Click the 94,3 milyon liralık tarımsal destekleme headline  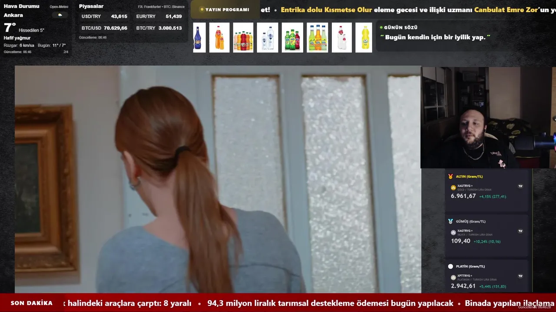pos(330,303)
